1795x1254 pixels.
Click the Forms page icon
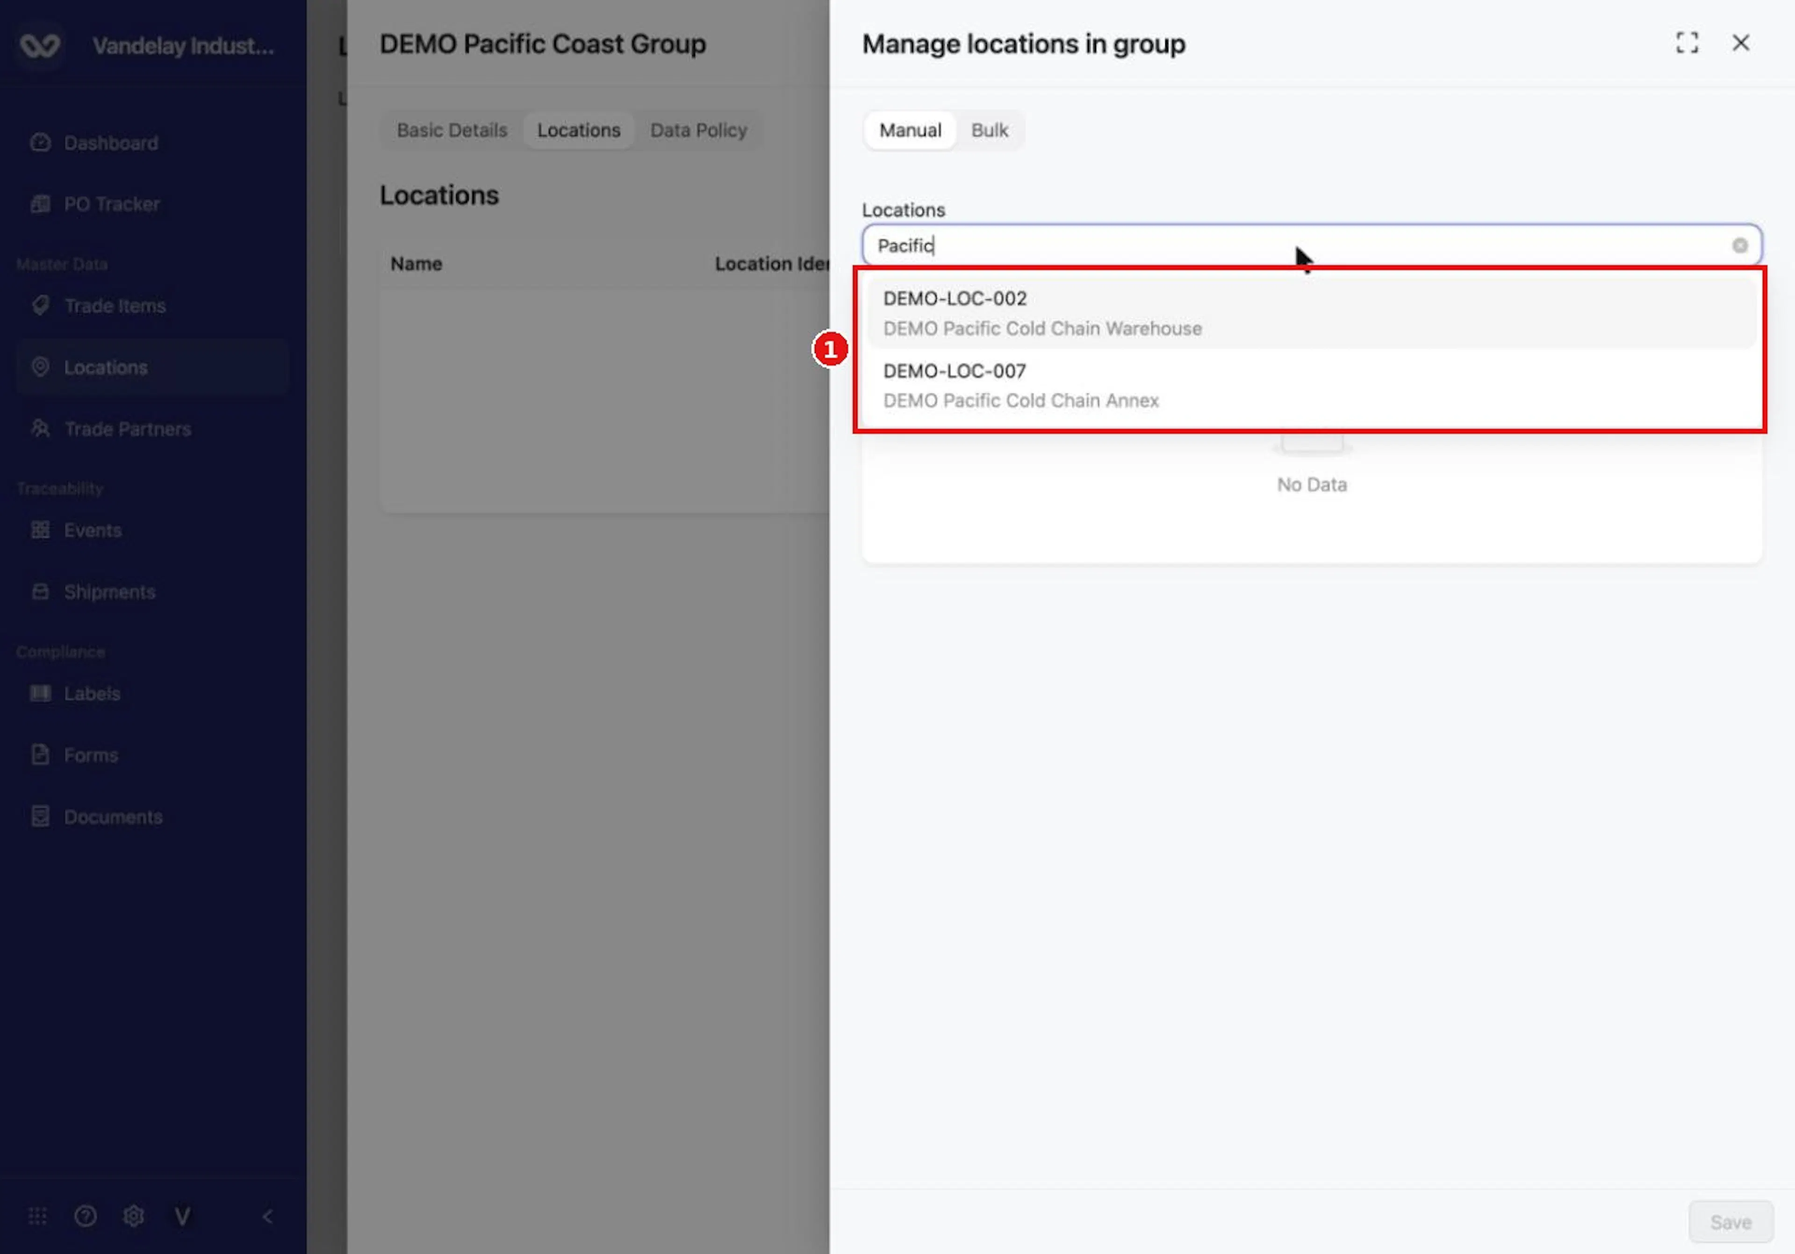tap(41, 755)
